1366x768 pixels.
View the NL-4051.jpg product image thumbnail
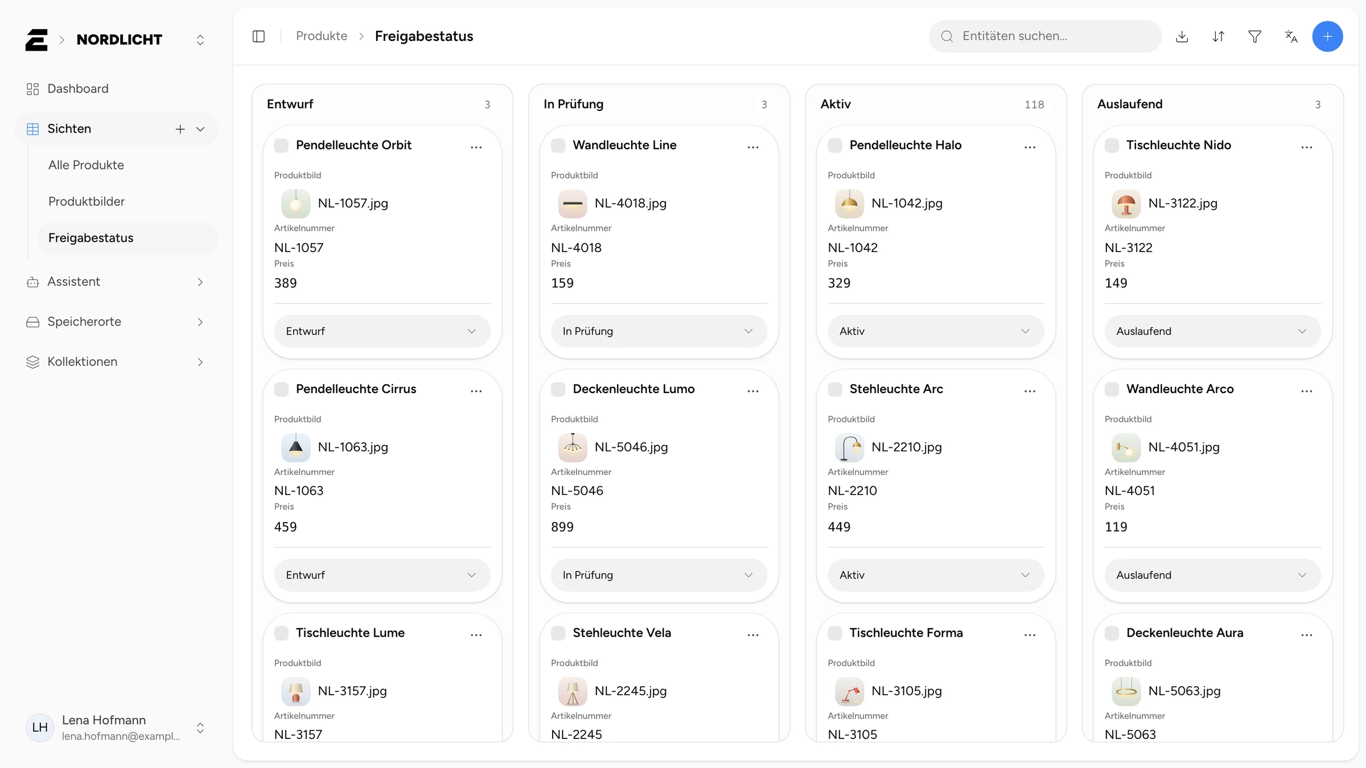point(1126,448)
